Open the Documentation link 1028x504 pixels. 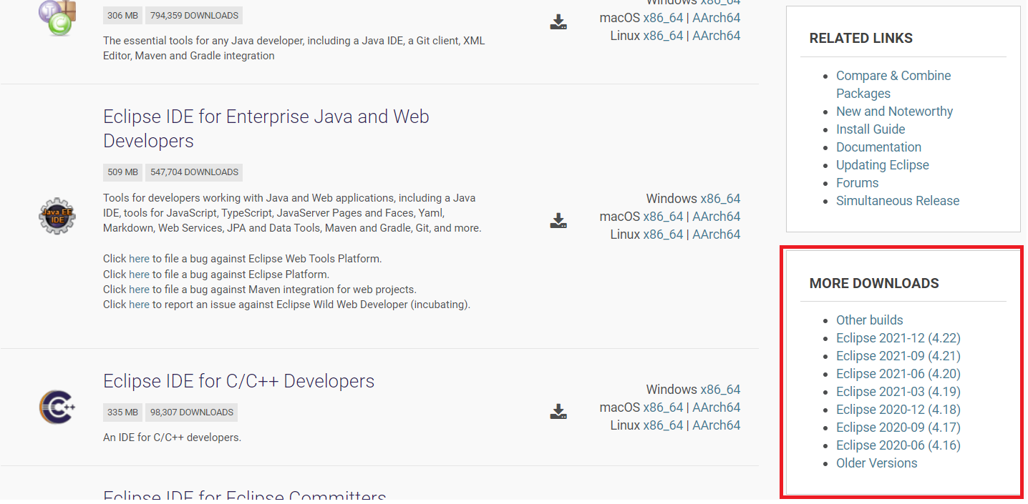(x=878, y=147)
